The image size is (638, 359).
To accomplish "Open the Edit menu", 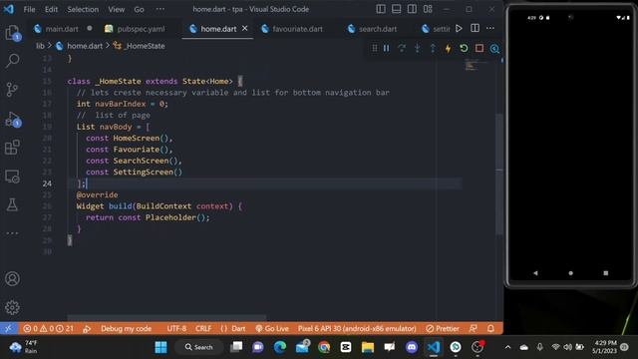I will [51, 9].
